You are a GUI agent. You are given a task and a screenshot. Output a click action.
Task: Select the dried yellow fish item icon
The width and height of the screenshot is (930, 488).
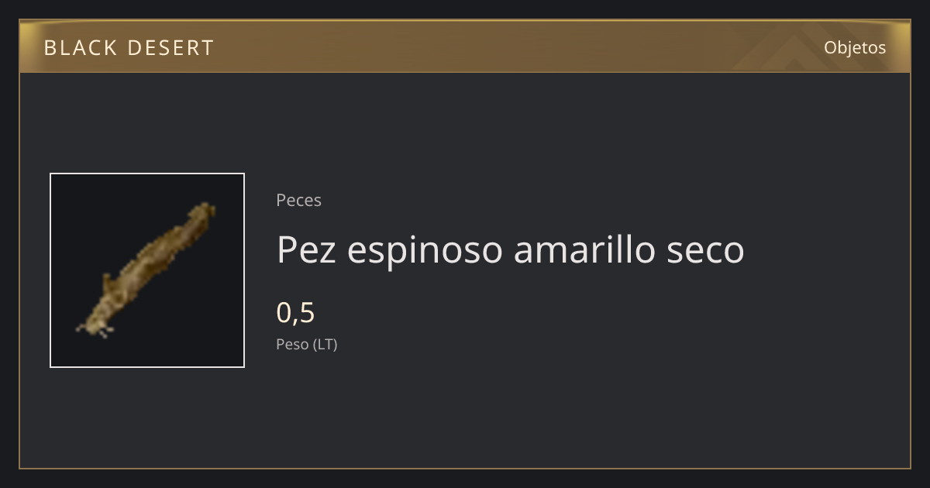point(147,270)
